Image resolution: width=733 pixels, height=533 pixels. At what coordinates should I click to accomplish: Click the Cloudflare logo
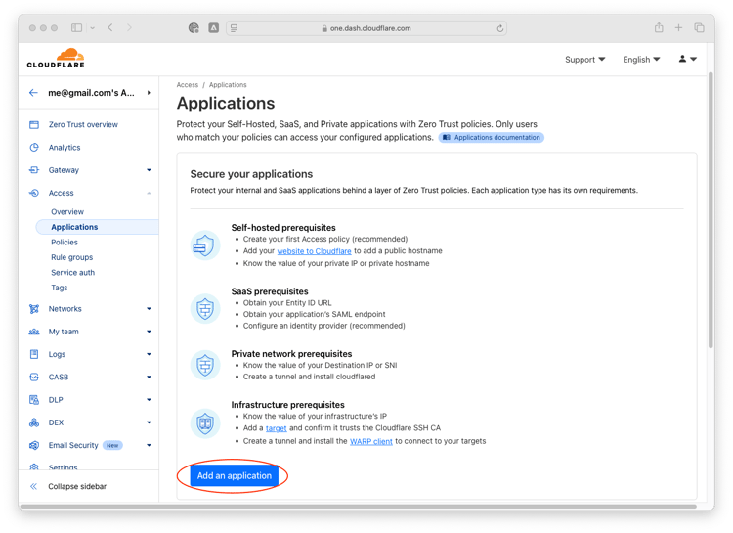(56, 58)
